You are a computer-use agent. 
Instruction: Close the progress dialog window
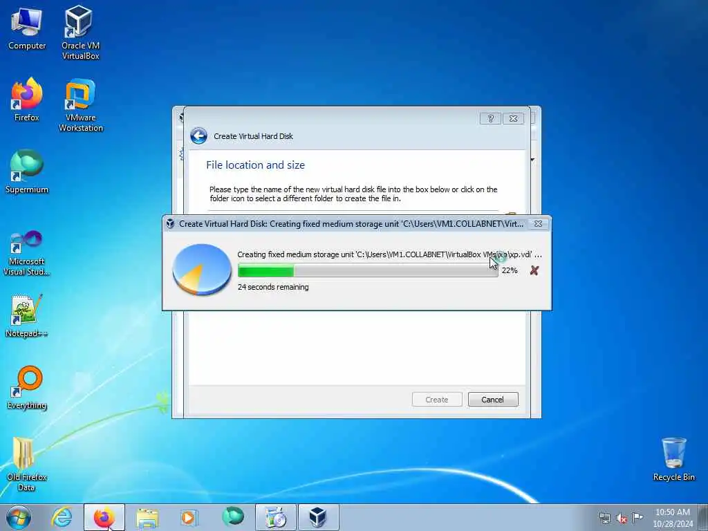(538, 223)
